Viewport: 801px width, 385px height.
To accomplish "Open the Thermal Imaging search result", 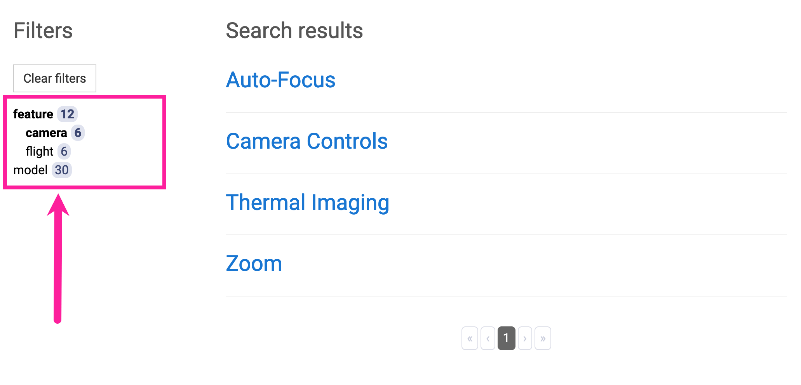I will point(308,202).
